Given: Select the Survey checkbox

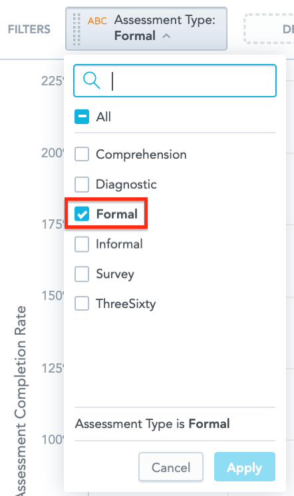Looking at the screenshot, I should [x=82, y=274].
